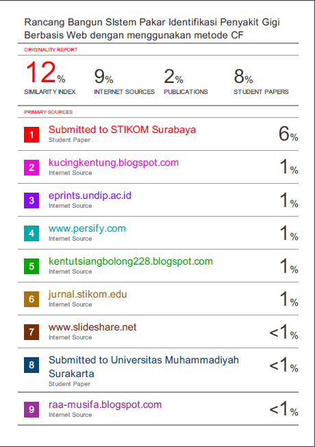Click the navy source number 8 badge
This screenshot has width=315, height=447.
tap(32, 365)
